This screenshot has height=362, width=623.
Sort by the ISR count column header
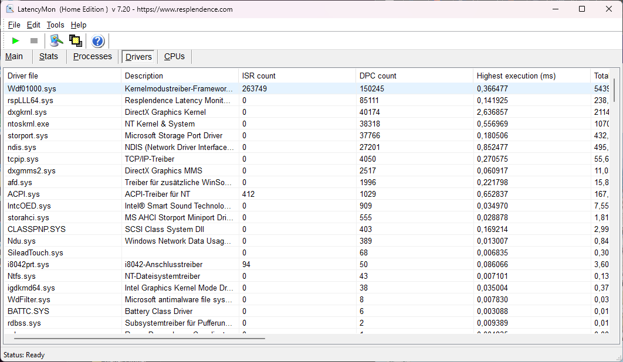(x=296, y=76)
